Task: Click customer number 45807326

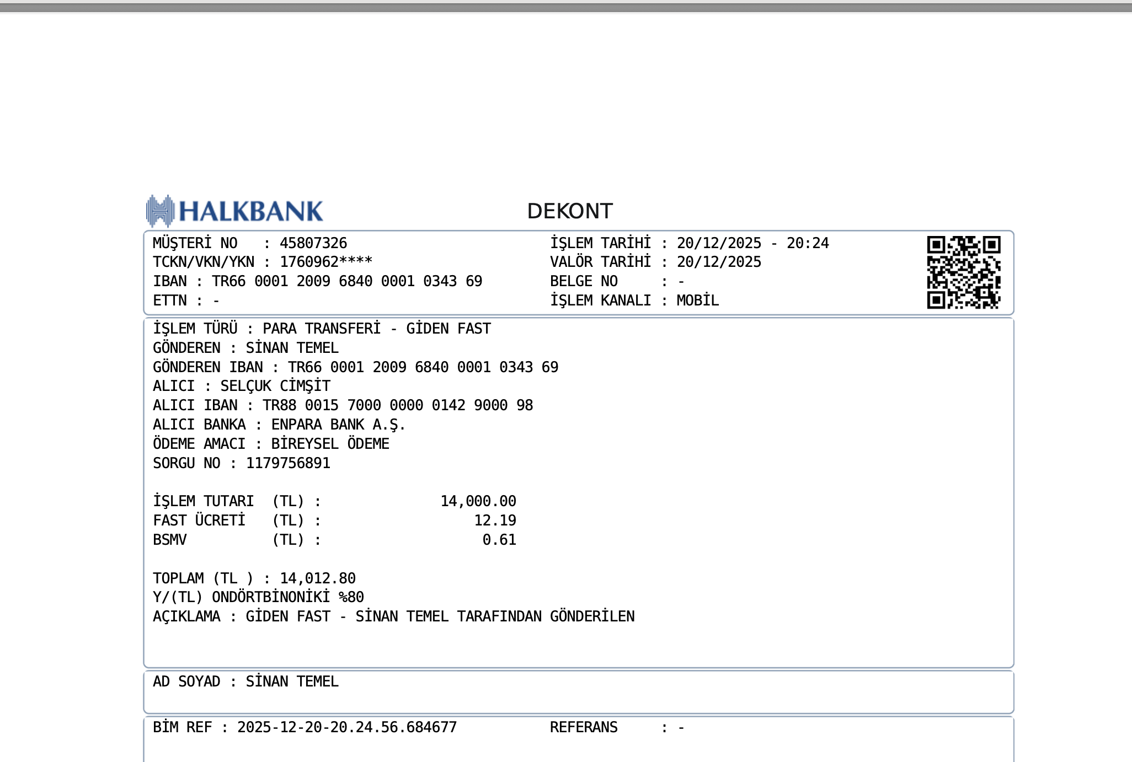Action: click(x=313, y=243)
